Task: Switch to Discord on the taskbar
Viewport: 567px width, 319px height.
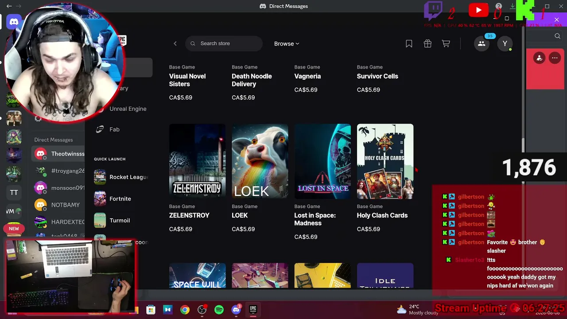Action: [236, 310]
